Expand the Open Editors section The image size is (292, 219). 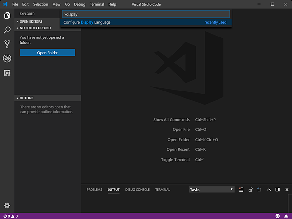tap(30, 22)
